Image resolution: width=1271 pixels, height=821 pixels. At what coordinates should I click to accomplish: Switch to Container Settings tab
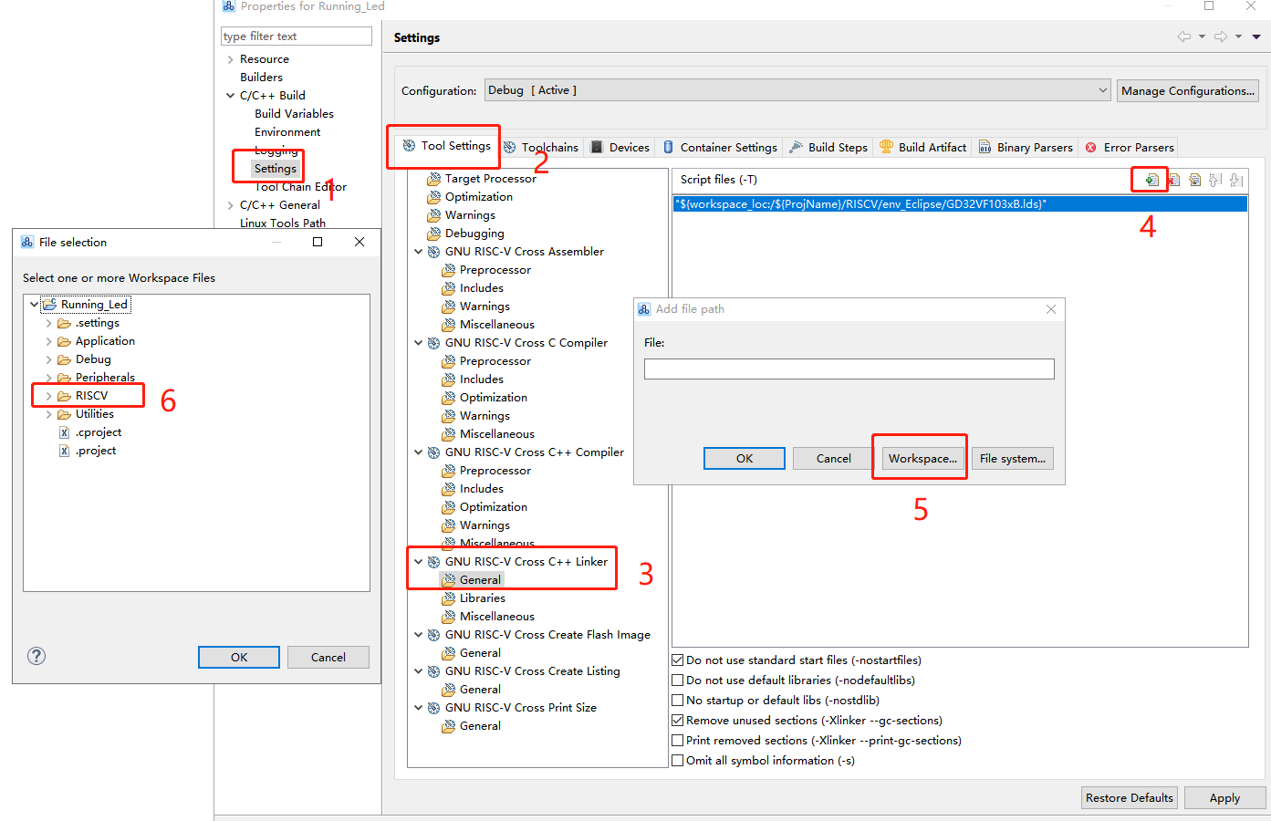pyautogui.click(x=721, y=147)
